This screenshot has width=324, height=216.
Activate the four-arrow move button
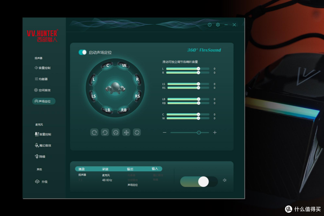126,132
